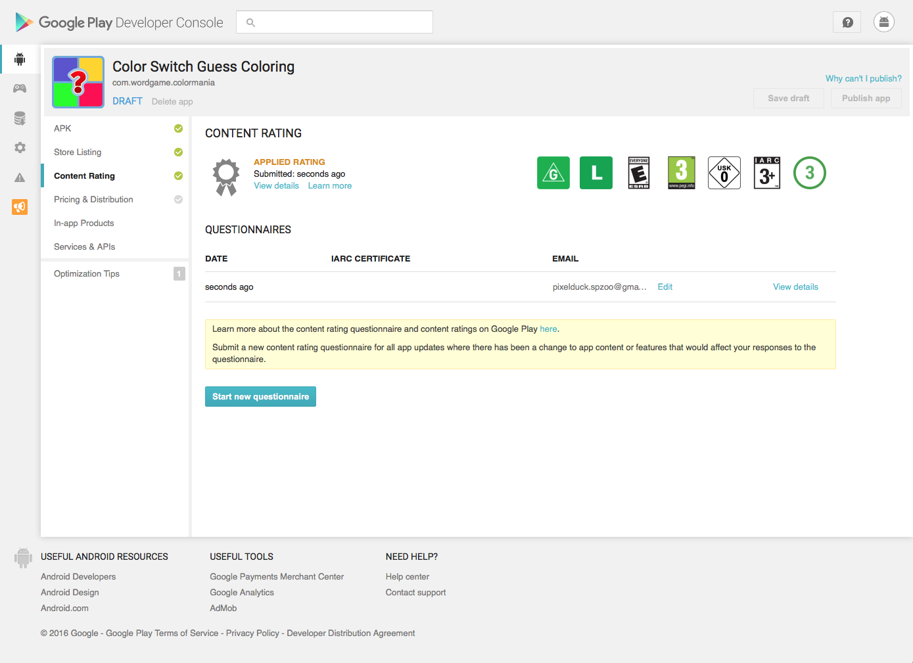Focus the search input field
This screenshot has height=663, width=913.
[x=335, y=22]
